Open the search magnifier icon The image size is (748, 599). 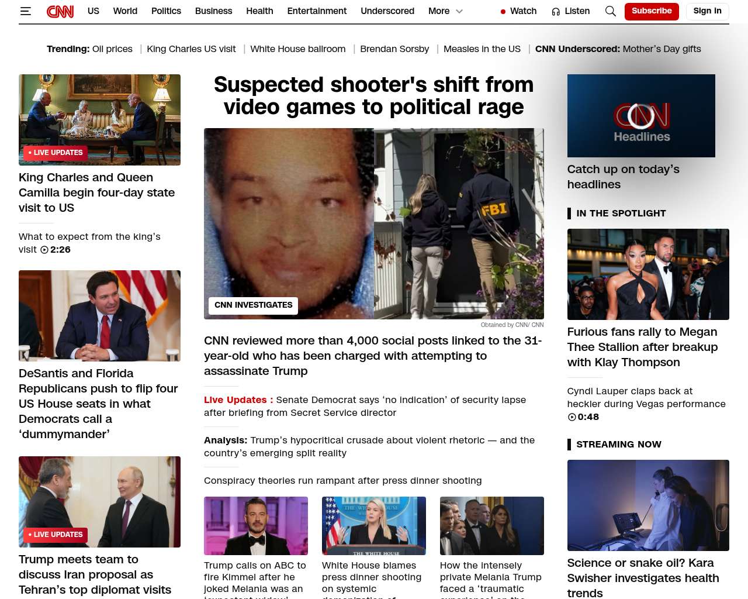pyautogui.click(x=610, y=11)
